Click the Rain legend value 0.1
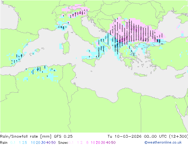 (13, 143)
